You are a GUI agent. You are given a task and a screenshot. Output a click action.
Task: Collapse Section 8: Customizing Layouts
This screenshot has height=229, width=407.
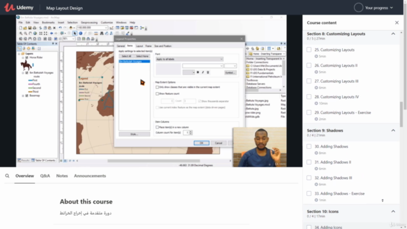[393, 34]
